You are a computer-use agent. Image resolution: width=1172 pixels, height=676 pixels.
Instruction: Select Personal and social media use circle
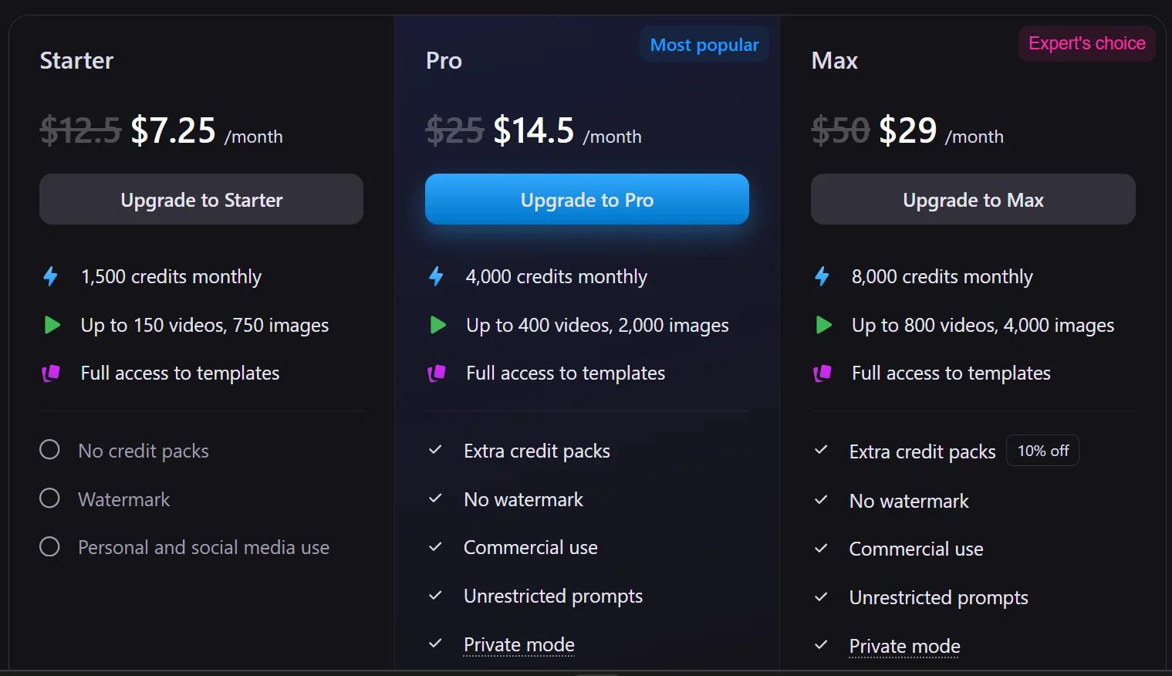[x=49, y=547]
